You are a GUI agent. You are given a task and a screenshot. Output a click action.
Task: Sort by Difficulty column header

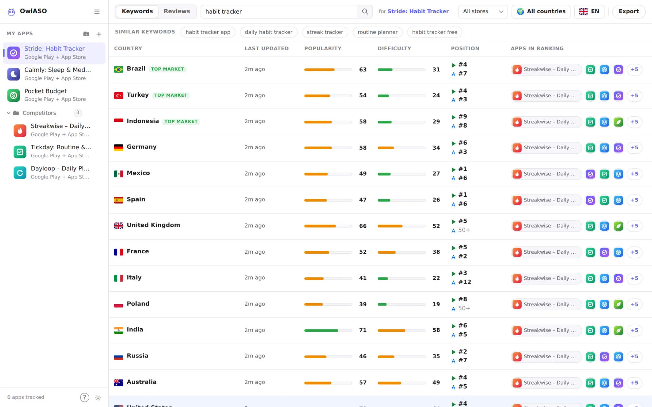[x=394, y=49]
